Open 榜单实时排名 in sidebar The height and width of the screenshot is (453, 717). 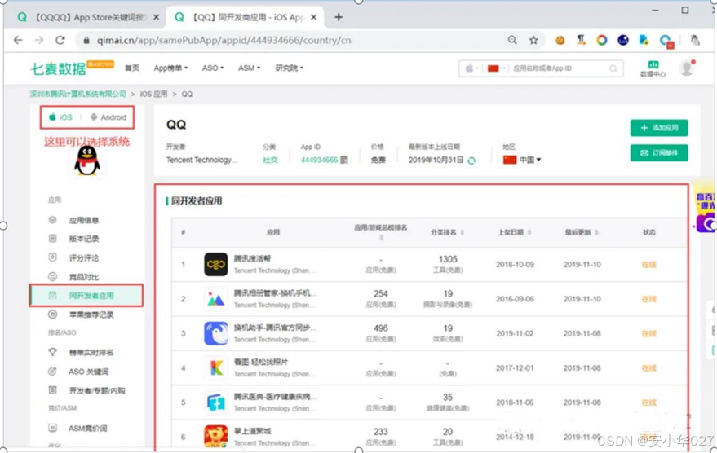click(x=91, y=353)
